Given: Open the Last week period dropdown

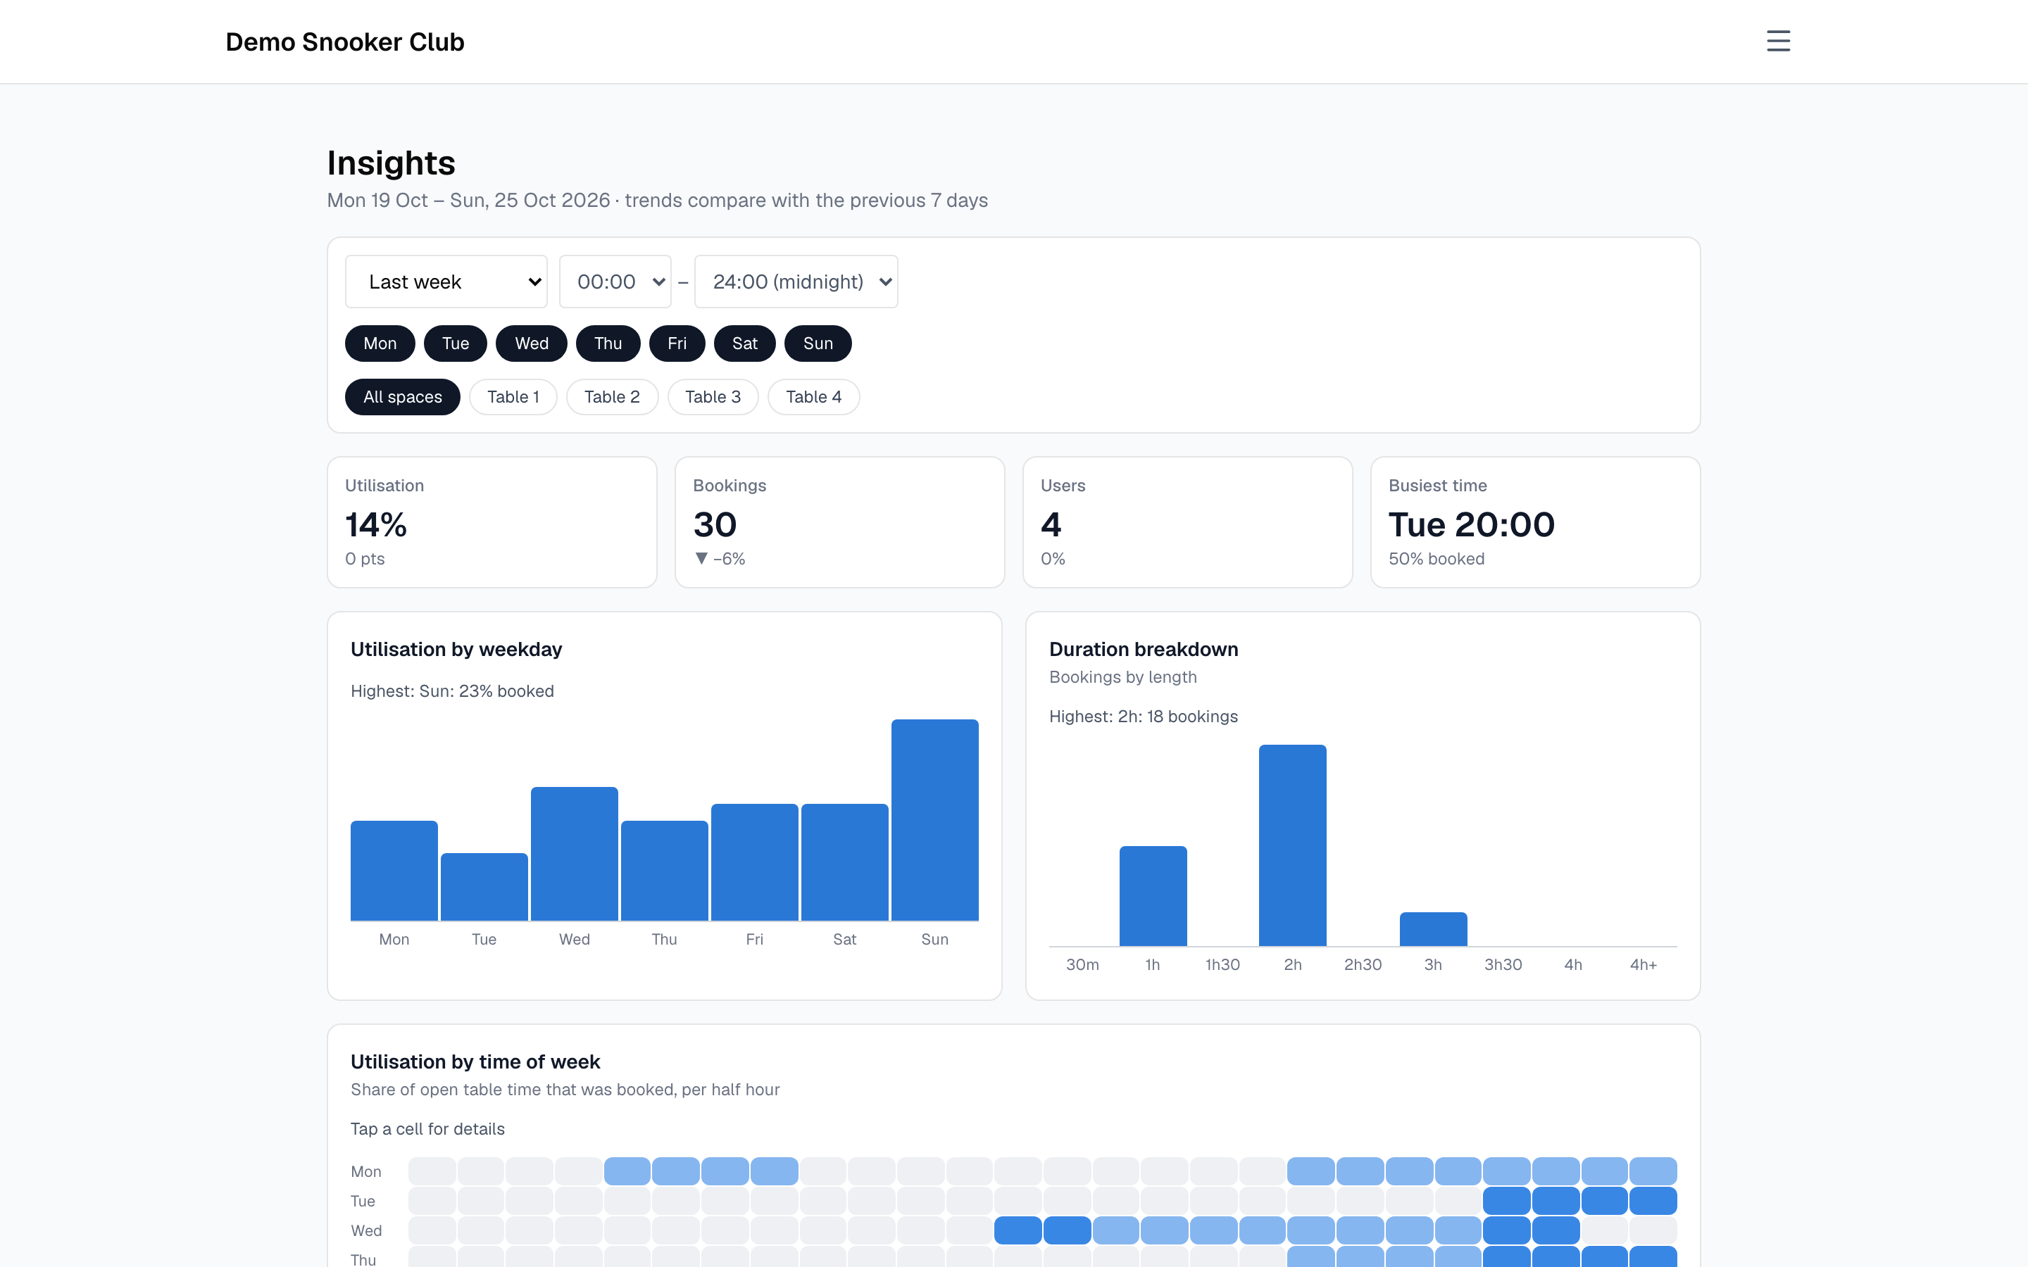Looking at the screenshot, I should point(446,282).
